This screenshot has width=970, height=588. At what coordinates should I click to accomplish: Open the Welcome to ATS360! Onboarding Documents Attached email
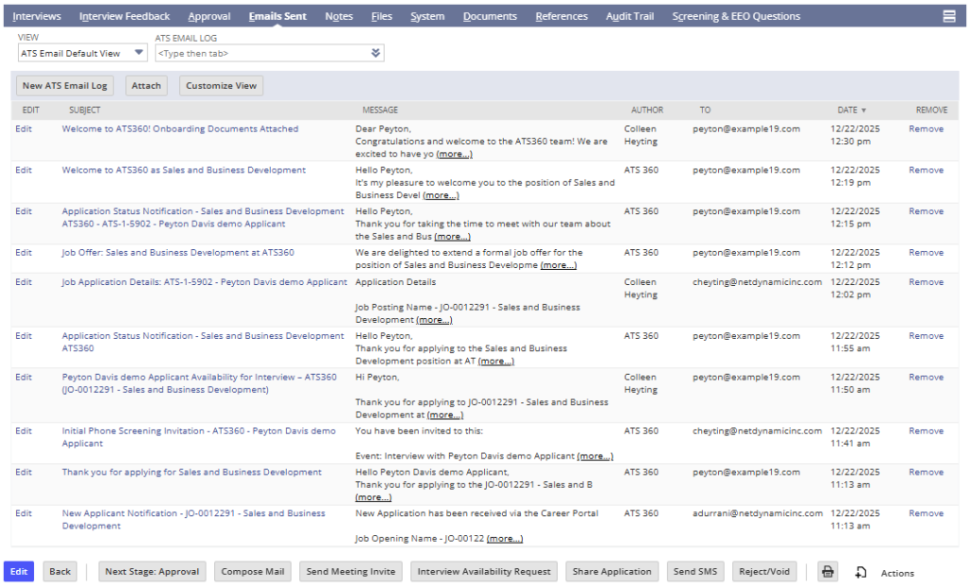coord(180,129)
